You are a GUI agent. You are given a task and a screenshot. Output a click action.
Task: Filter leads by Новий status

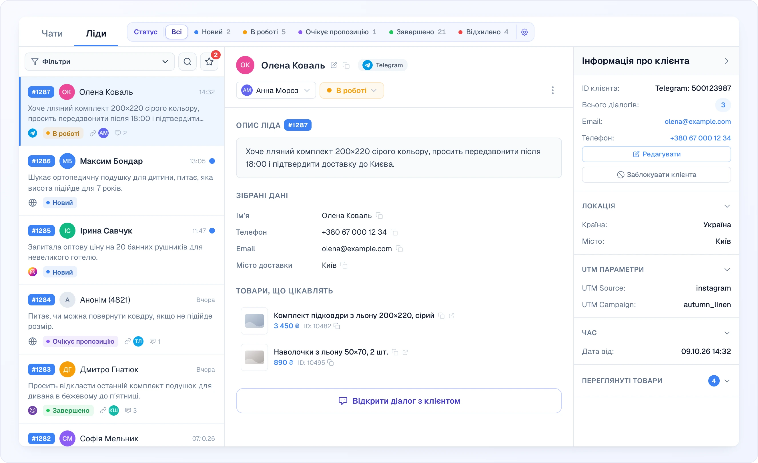[212, 32]
